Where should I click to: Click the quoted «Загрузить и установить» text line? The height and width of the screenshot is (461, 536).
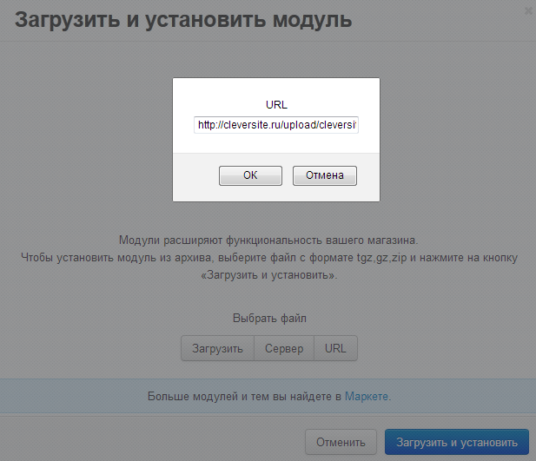[269, 275]
